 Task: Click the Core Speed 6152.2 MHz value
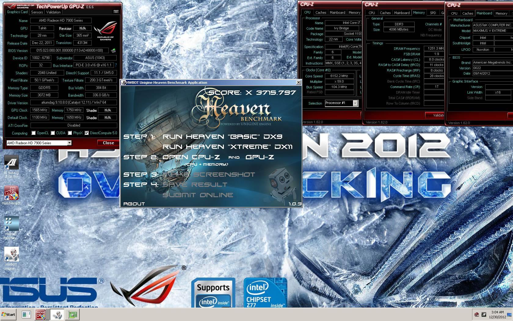(x=339, y=76)
